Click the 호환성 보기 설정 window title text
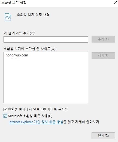Screen dimensions: 118x142 coord(14,3)
